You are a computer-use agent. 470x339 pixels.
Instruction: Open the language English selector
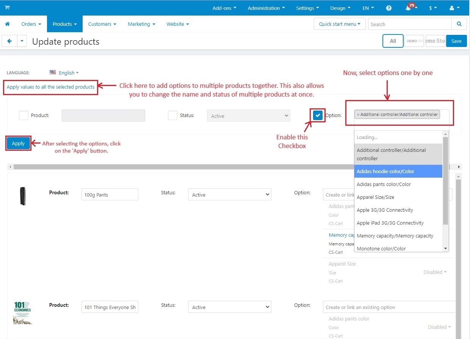coord(64,73)
